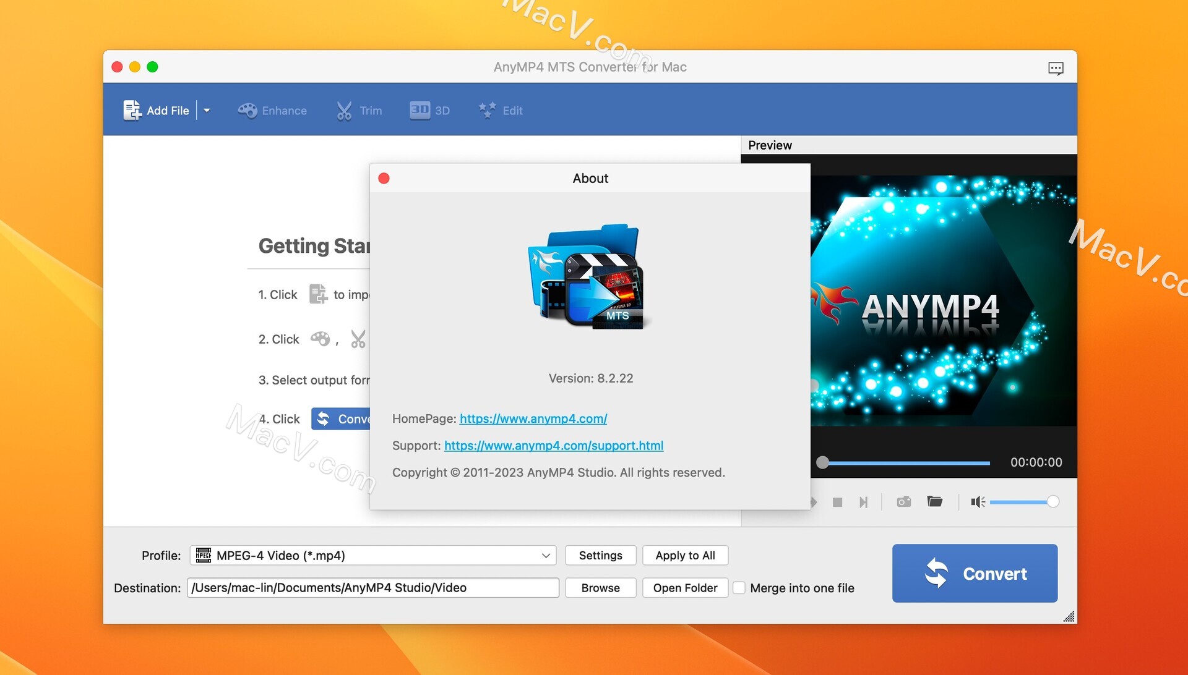Open the support.html Support link
This screenshot has width=1188, height=675.
pos(553,446)
